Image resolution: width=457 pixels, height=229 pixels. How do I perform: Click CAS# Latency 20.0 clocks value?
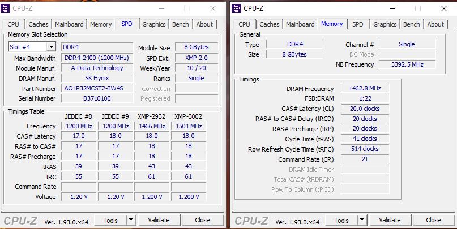[365, 109]
